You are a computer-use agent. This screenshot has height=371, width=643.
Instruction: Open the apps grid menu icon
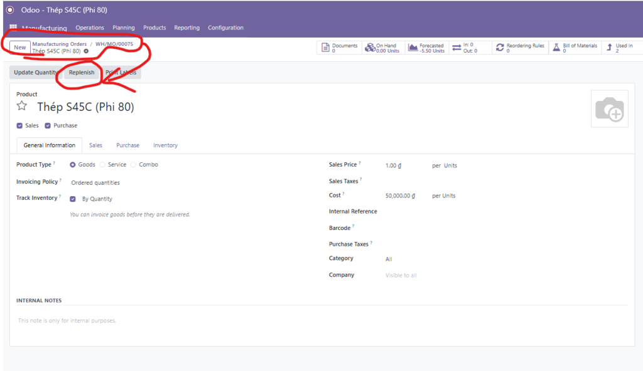[x=13, y=28]
